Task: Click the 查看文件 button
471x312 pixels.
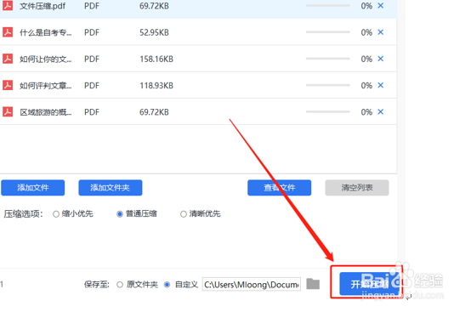Action: 280,188
